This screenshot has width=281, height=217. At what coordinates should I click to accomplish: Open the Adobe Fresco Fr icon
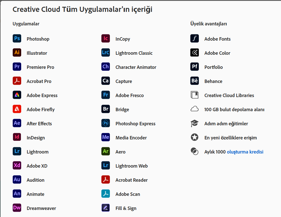(x=106, y=95)
